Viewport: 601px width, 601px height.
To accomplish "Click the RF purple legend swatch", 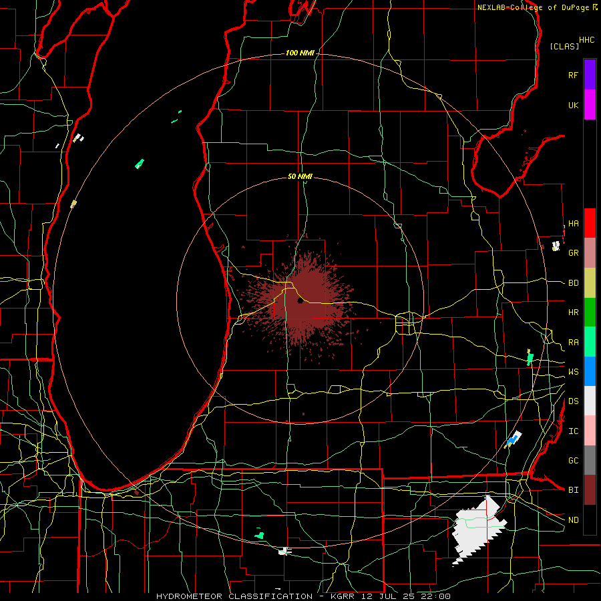I will coord(590,75).
